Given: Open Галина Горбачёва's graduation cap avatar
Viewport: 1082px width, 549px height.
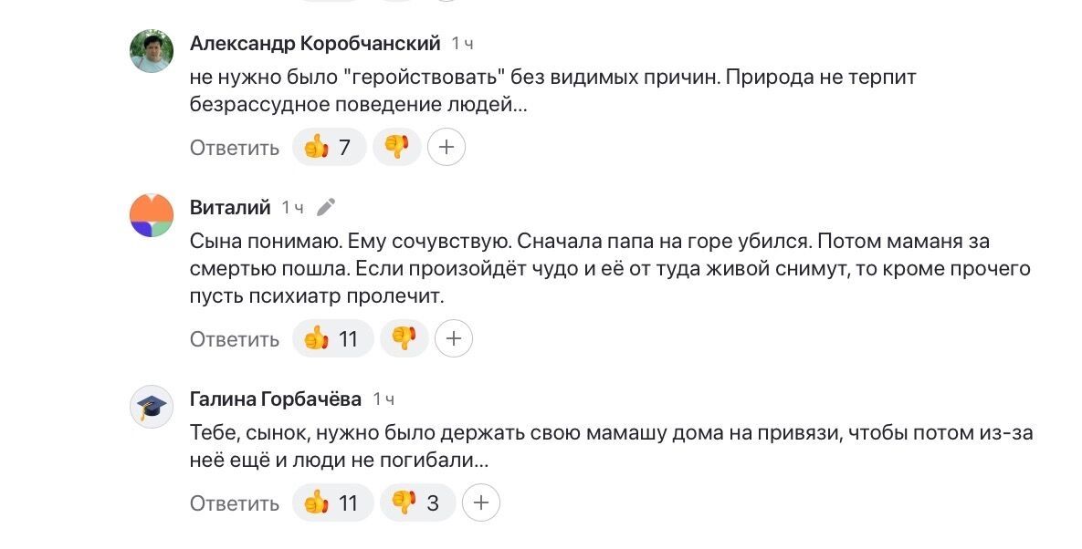Looking at the screenshot, I should pos(152,407).
